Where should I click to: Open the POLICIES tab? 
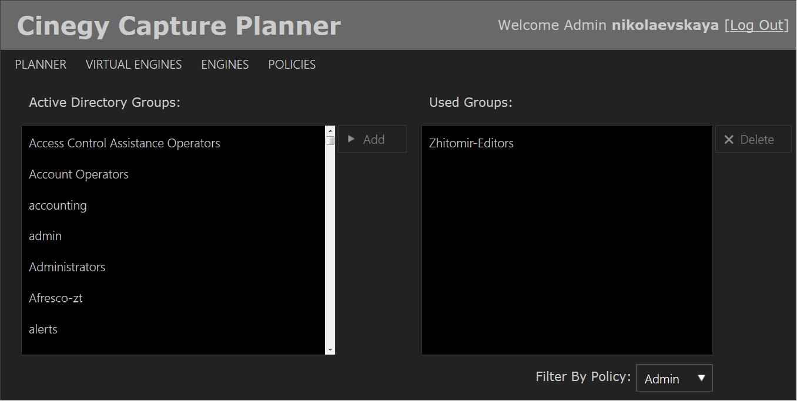click(292, 65)
